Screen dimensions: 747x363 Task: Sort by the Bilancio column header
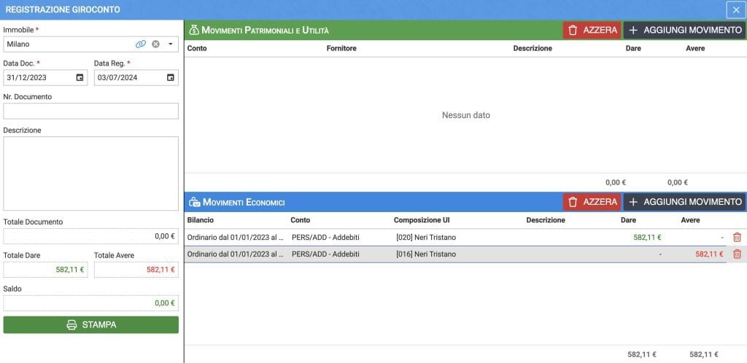(x=201, y=219)
